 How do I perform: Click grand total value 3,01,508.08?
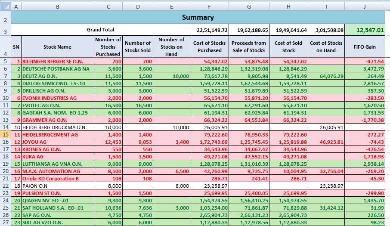[x=326, y=30]
